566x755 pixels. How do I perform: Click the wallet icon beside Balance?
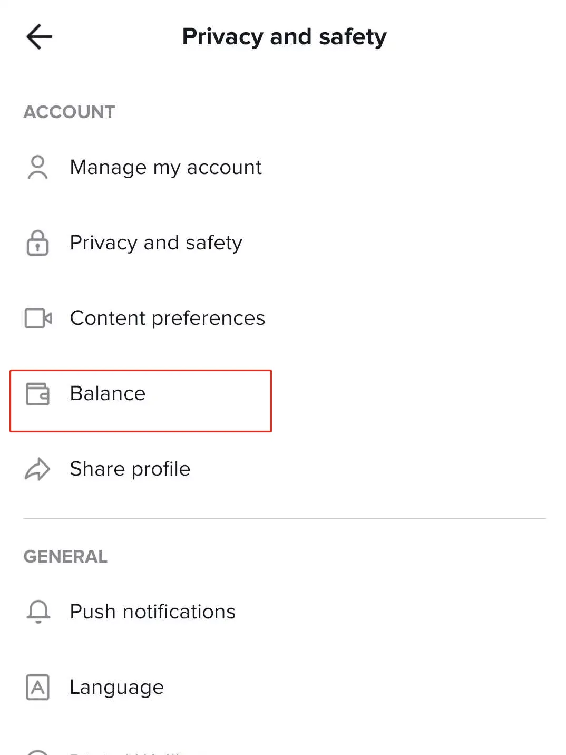coord(38,394)
